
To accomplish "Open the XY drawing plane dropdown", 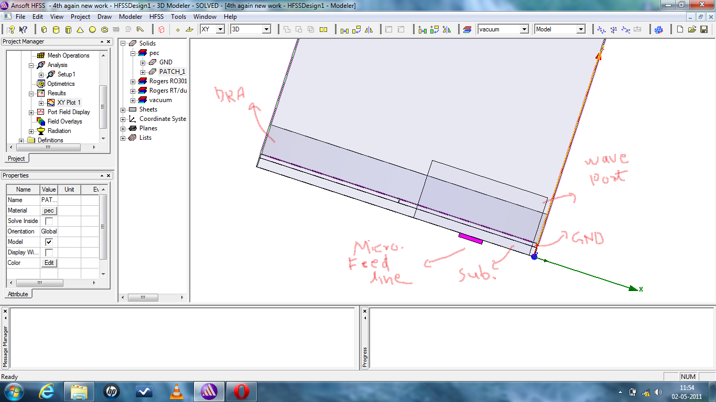I will (x=220, y=30).
